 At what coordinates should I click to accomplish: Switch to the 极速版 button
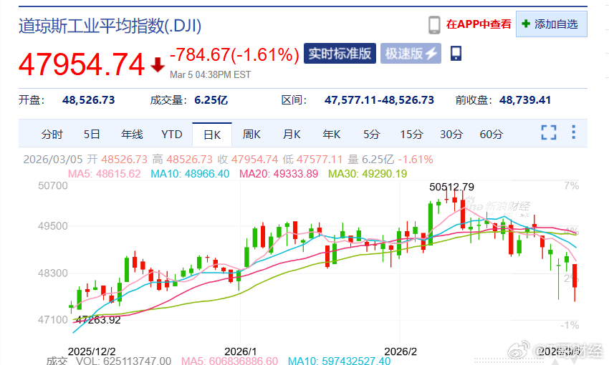(411, 53)
